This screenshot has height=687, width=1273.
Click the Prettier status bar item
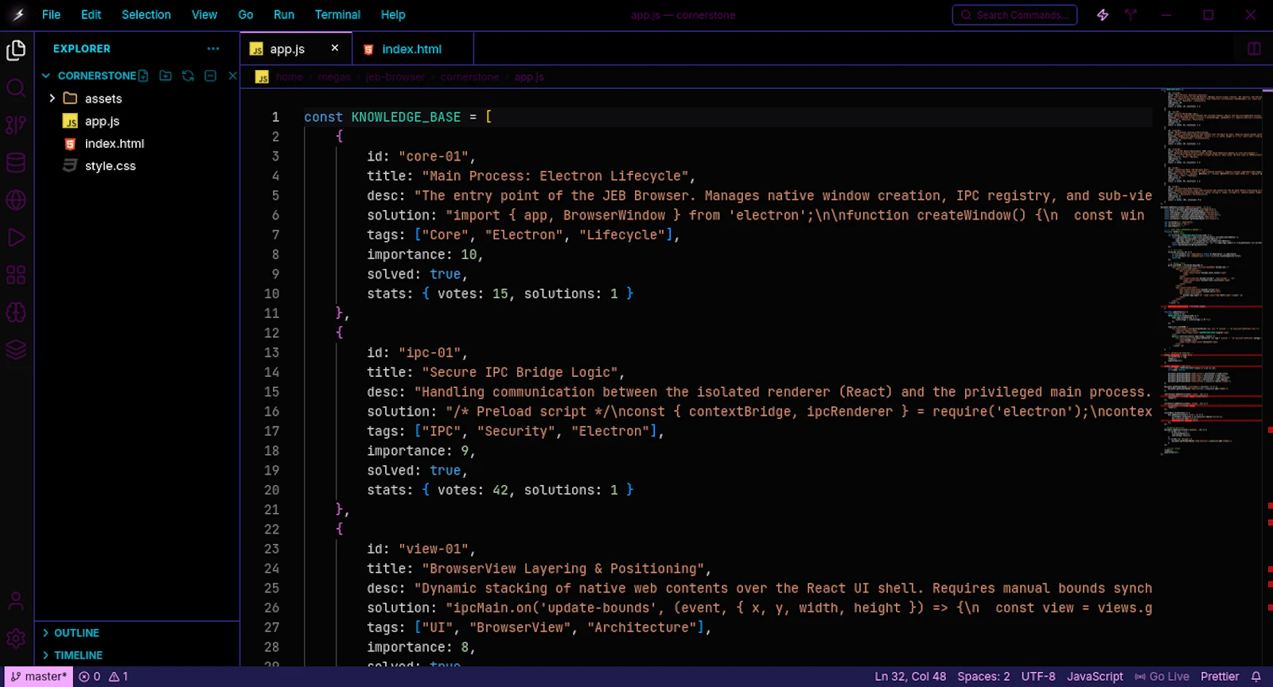click(1220, 677)
